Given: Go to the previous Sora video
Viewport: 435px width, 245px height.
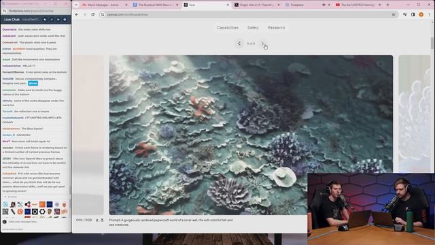Looking at the screenshot, I should point(239,44).
